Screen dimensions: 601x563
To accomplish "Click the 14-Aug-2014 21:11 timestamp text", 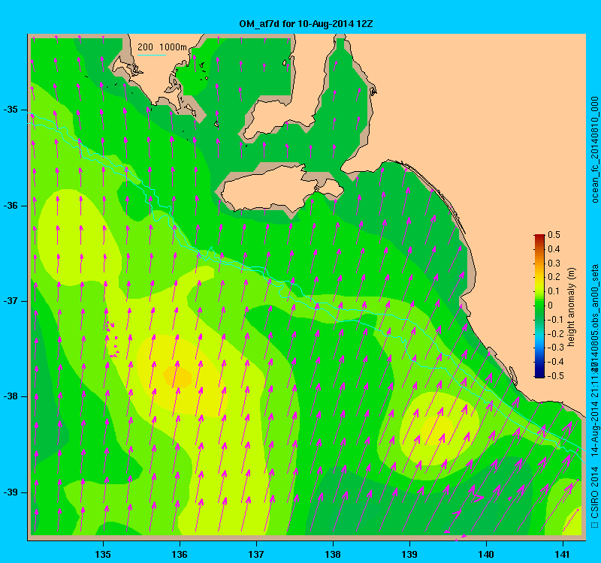I will click(594, 412).
